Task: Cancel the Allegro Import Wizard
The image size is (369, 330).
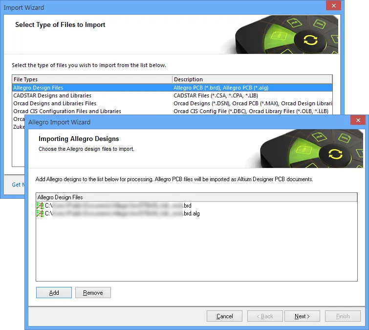Action: [224, 316]
